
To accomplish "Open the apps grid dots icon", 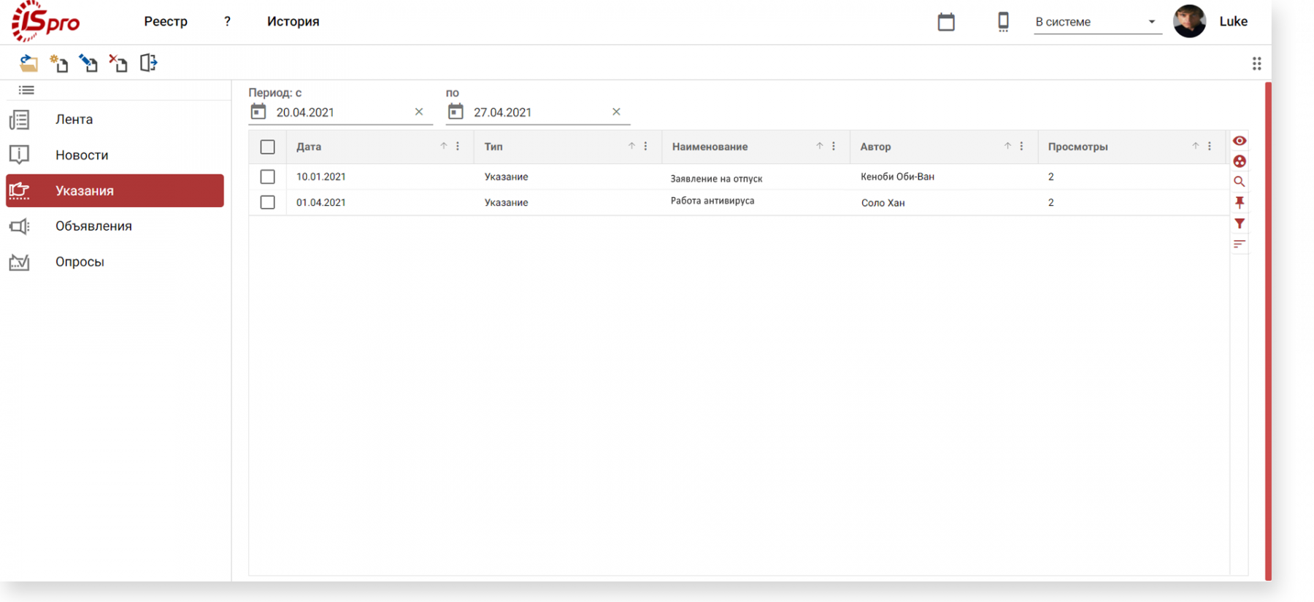I will (x=1256, y=63).
